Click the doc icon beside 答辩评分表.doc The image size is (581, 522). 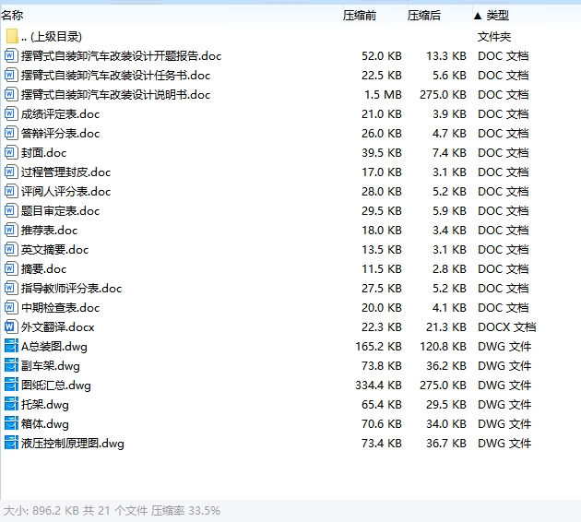(11, 133)
